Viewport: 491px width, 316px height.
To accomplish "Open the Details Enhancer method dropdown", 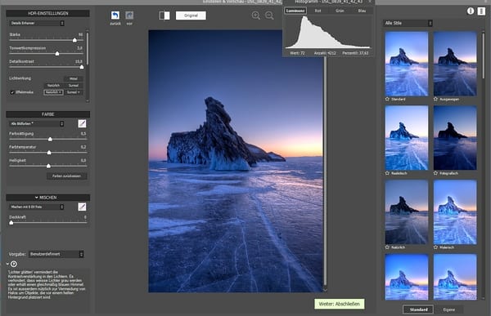I will pos(37,23).
